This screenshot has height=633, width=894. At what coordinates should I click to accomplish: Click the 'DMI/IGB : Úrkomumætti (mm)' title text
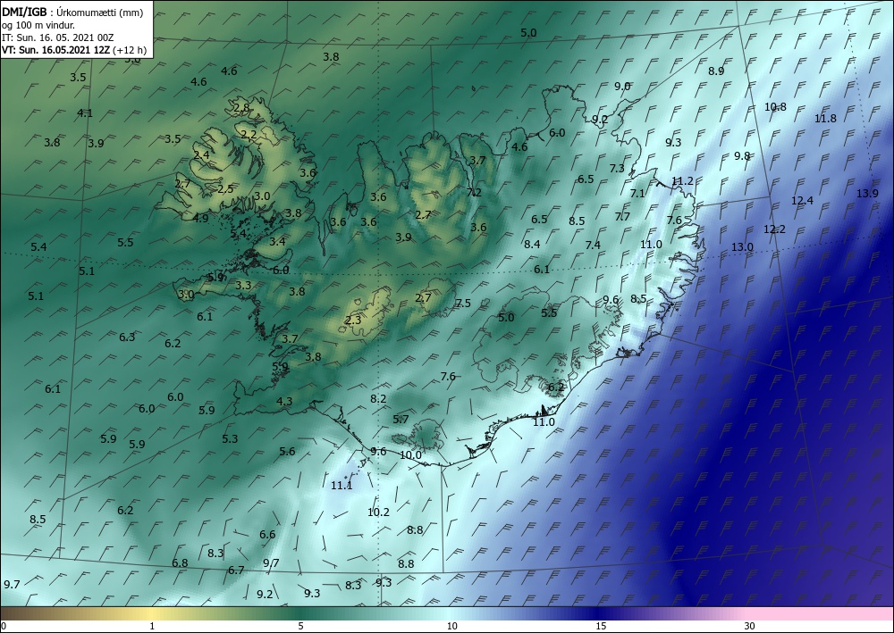[73, 12]
